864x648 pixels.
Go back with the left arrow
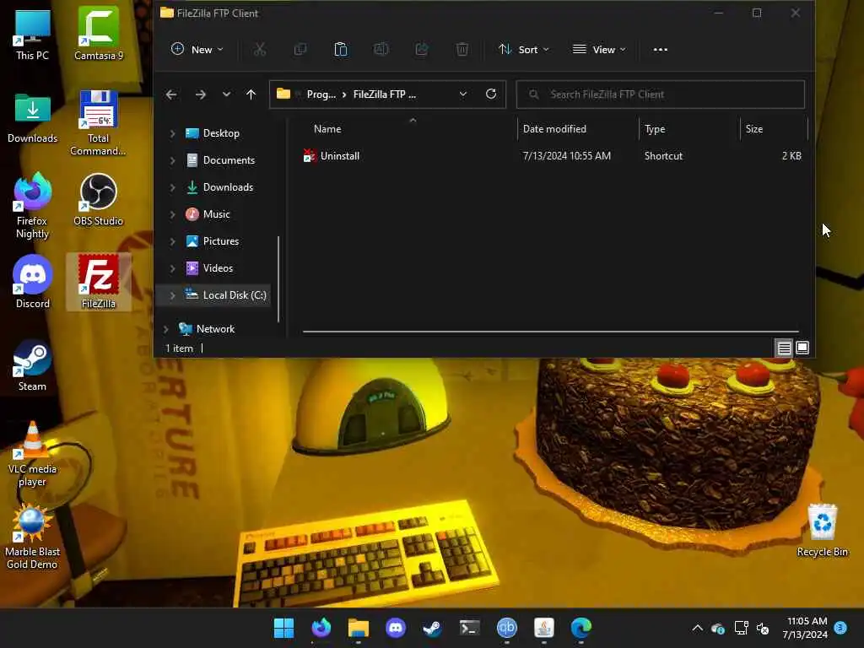point(171,94)
